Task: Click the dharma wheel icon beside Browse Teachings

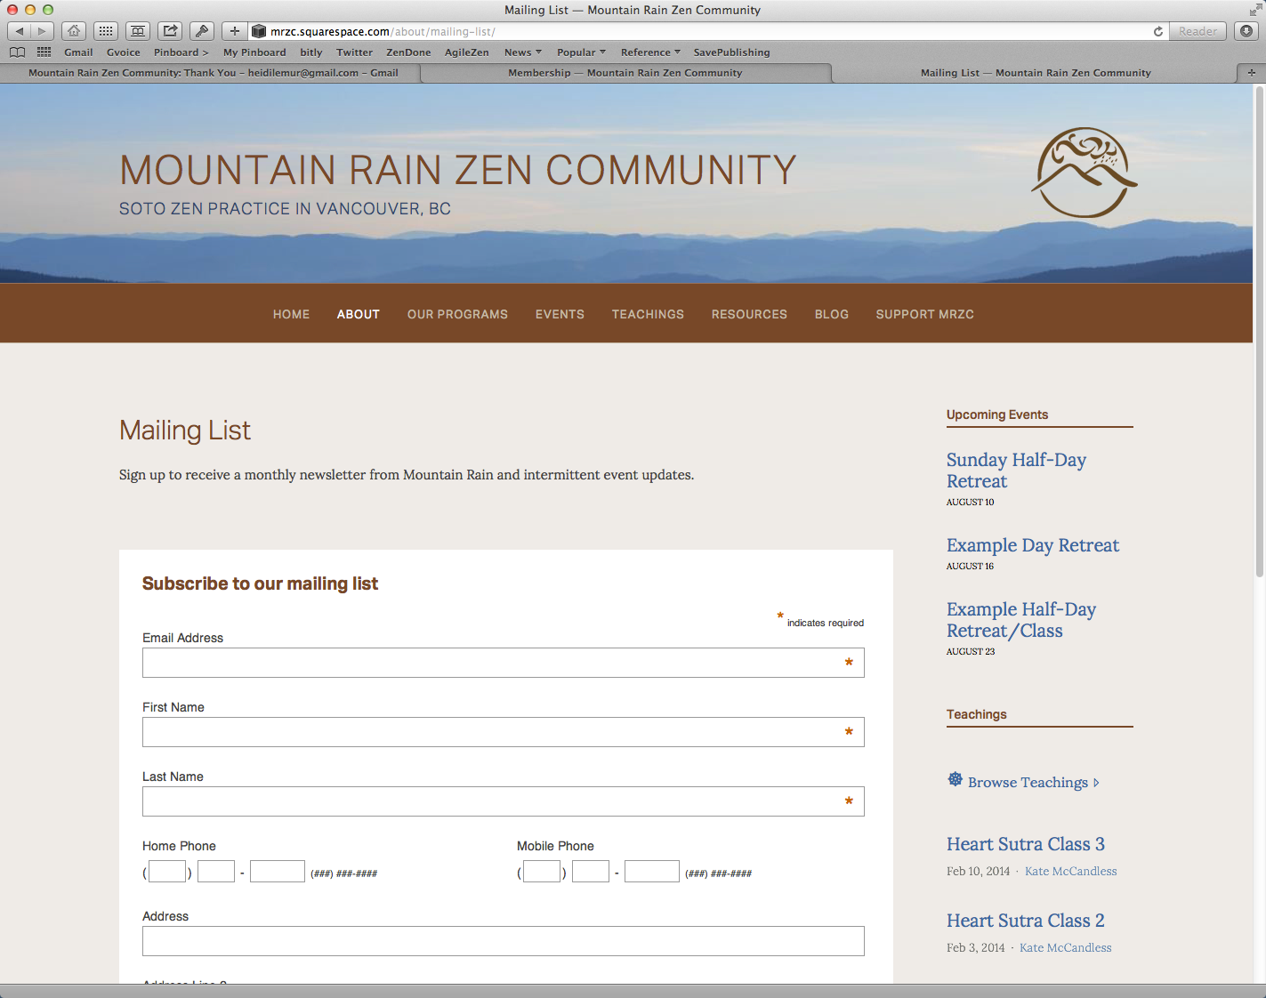Action: (956, 780)
